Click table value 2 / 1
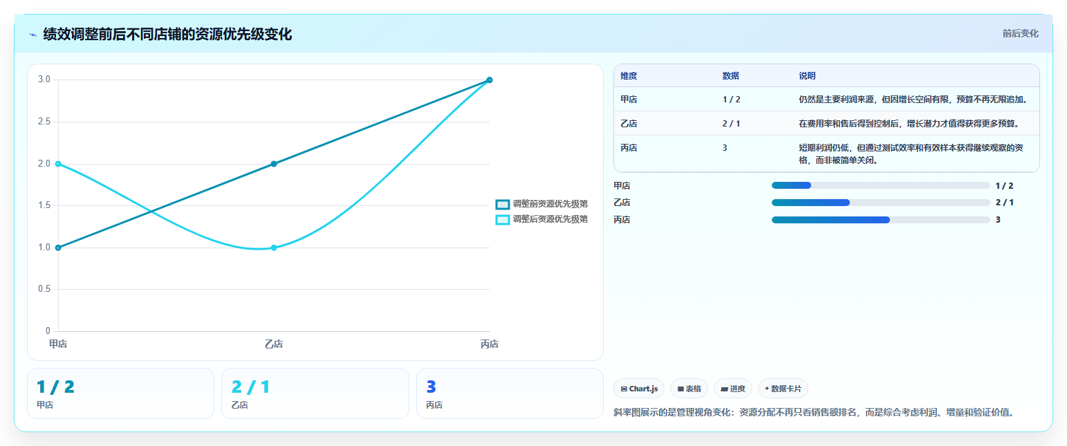Image resolution: width=1067 pixels, height=446 pixels. coord(731,124)
